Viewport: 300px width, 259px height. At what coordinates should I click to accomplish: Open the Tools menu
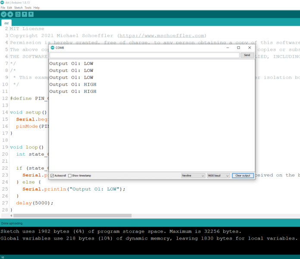coord(28,8)
